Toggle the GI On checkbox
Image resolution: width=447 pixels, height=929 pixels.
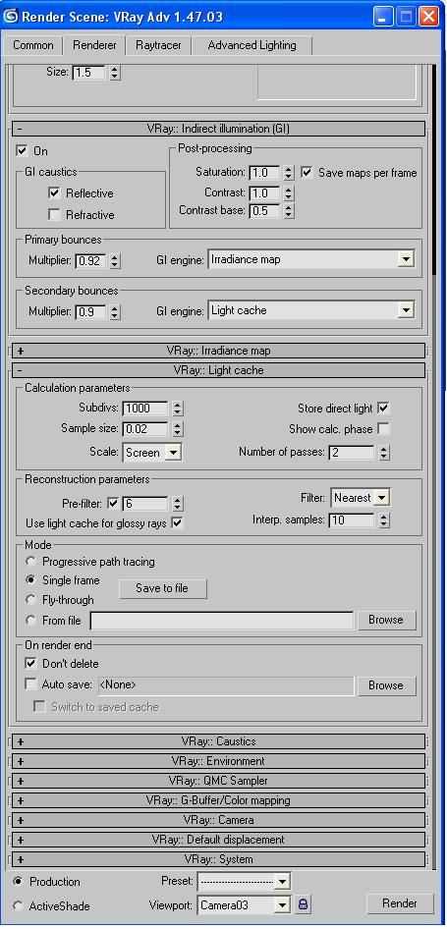(23, 150)
